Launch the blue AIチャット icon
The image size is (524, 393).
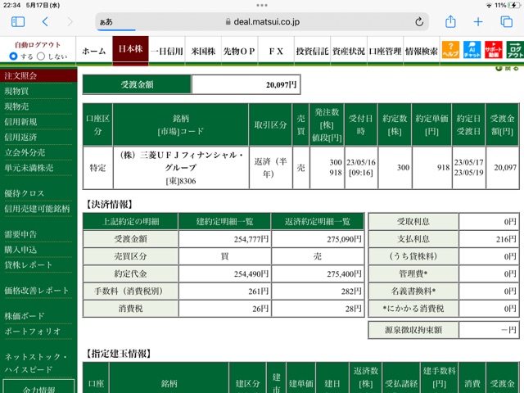click(472, 50)
